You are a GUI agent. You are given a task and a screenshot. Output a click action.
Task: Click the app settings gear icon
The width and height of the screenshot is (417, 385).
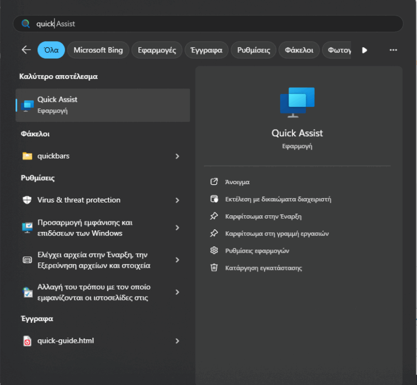coord(214,250)
